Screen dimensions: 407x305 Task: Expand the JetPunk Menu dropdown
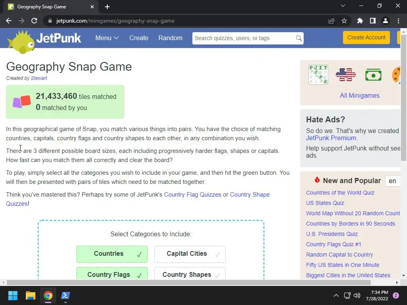tap(107, 38)
